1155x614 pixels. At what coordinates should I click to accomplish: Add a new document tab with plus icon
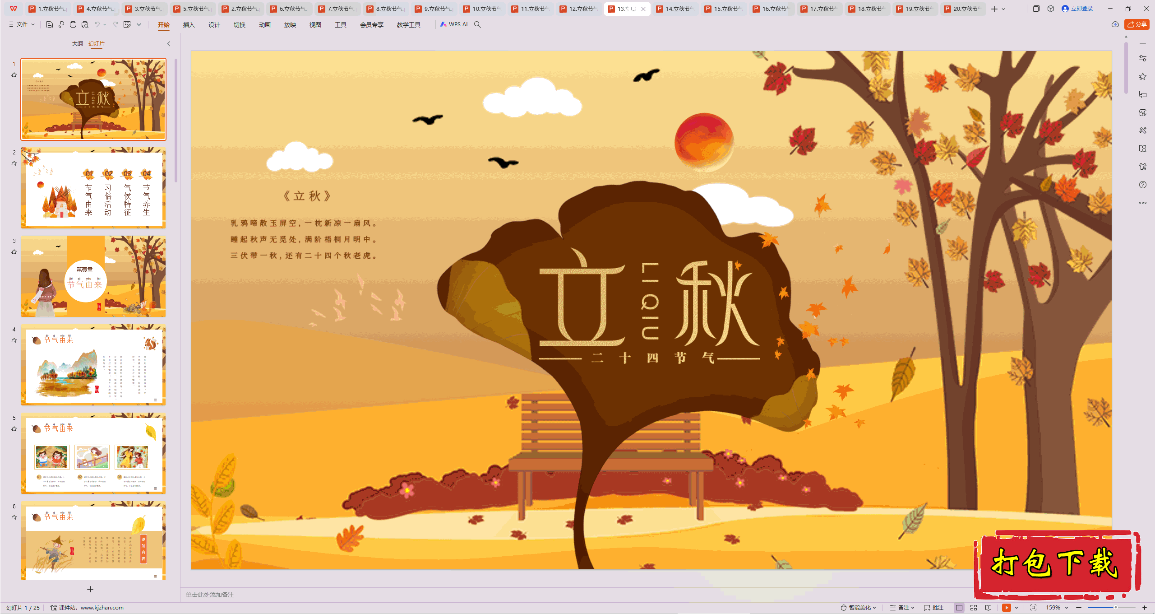click(x=994, y=9)
